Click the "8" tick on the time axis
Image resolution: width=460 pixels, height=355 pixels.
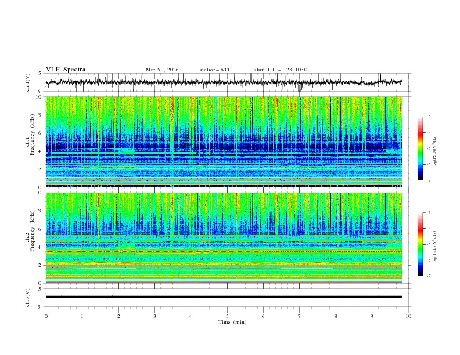336,316
